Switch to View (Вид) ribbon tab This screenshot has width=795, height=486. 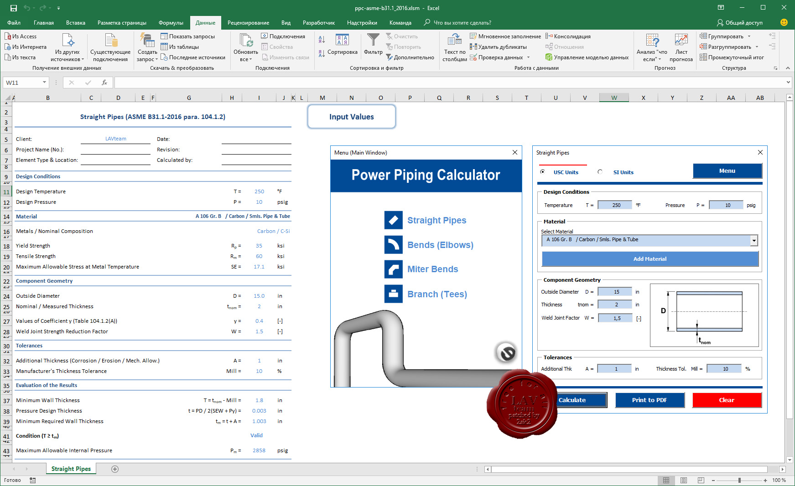(286, 23)
